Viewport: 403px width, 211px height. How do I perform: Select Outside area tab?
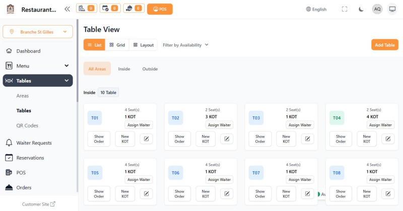tap(150, 69)
